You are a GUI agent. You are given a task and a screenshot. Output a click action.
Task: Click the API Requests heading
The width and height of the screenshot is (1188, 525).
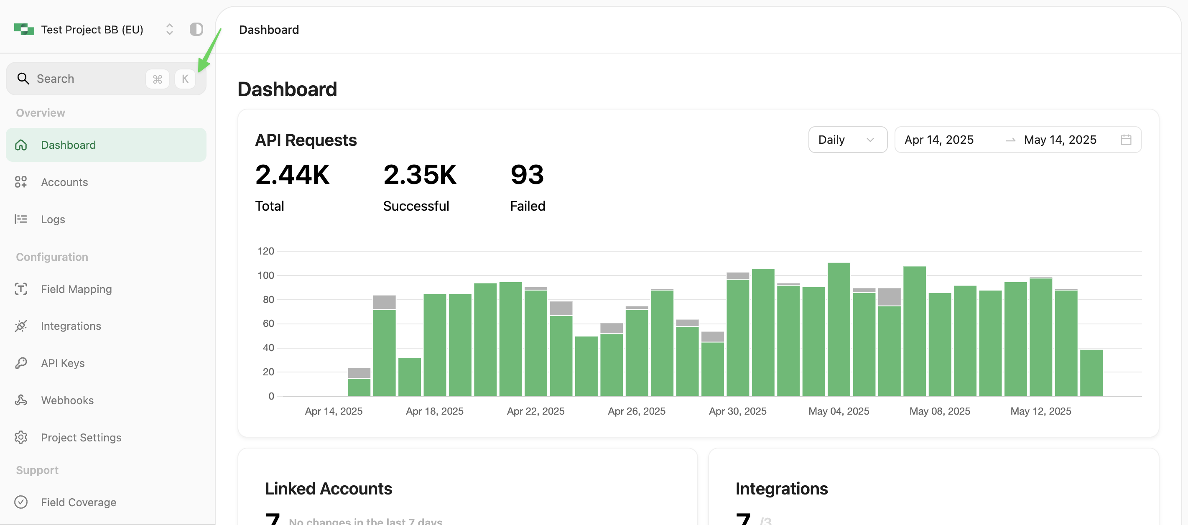pyautogui.click(x=306, y=140)
